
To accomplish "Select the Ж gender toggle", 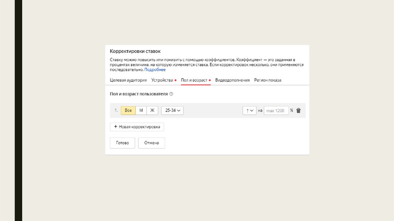I will point(152,110).
